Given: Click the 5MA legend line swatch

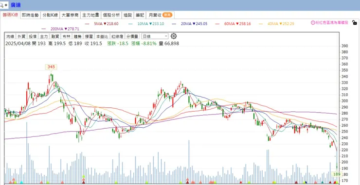Looking at the screenshot, I should coord(87,24).
